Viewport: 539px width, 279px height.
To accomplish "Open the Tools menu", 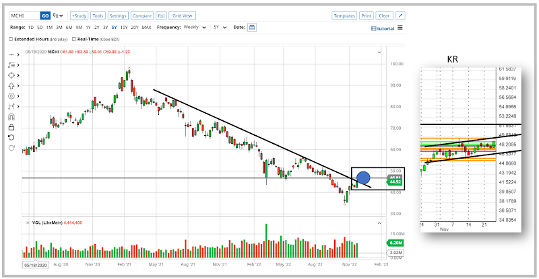I will [98, 15].
